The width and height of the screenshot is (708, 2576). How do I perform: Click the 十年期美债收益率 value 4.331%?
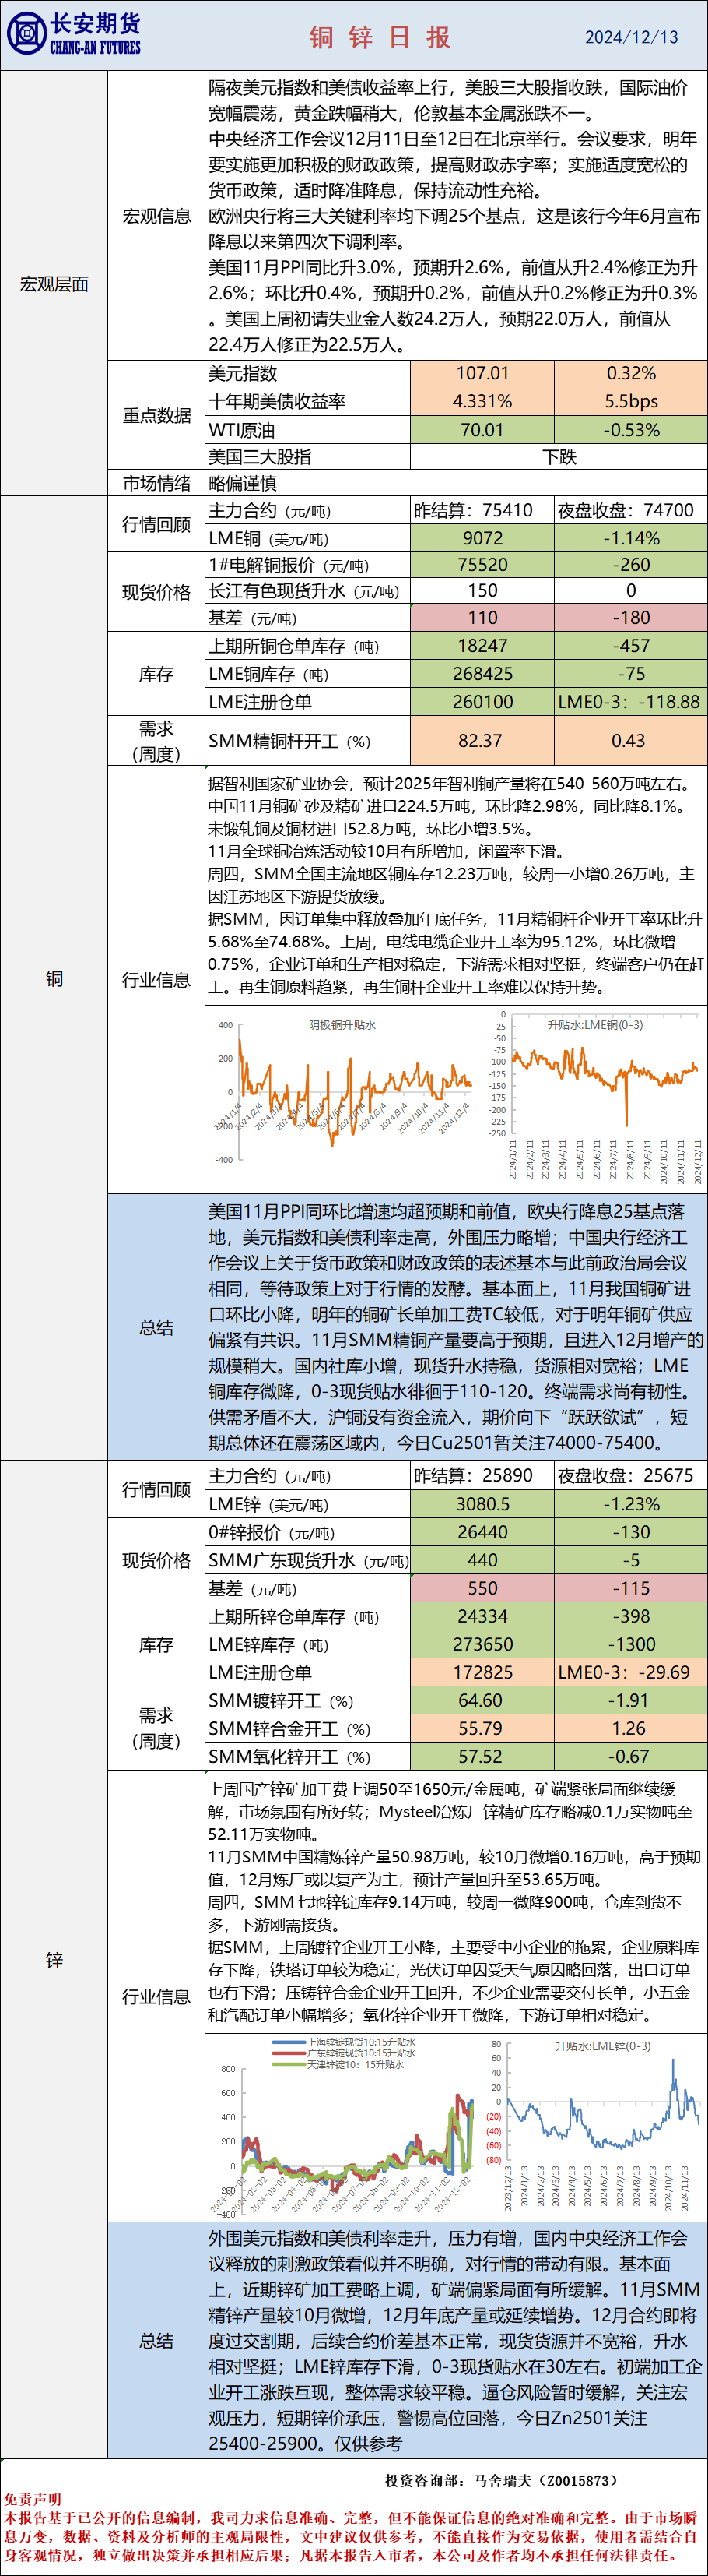(482, 401)
